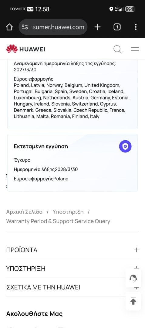Screen dimensions: 145x328
Task: Open the tab switcher showing 1 tab
Action: tap(117, 27)
